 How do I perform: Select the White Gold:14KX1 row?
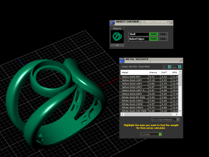149,108
